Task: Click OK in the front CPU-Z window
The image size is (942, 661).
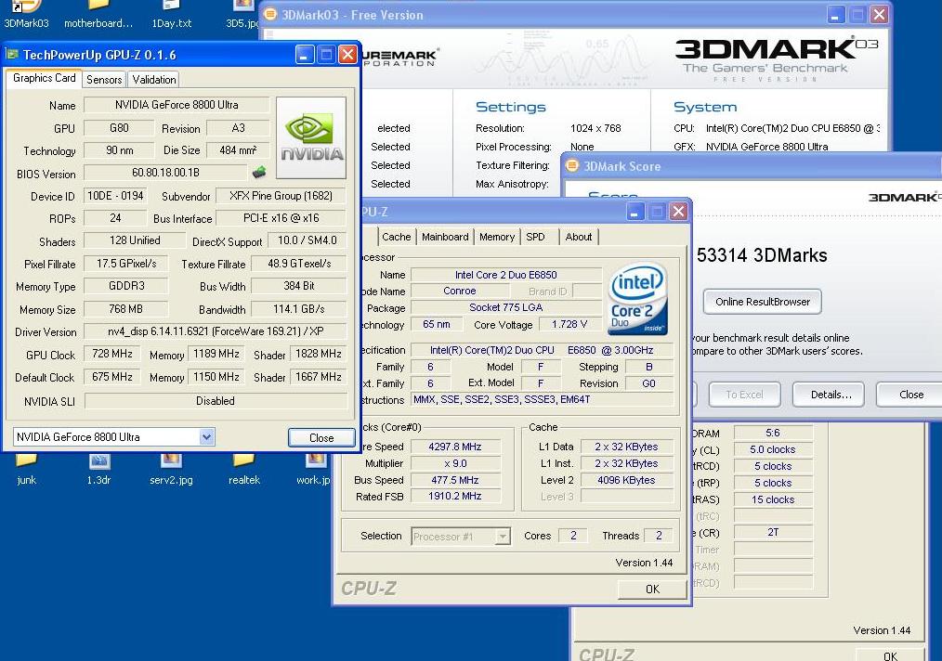Action: coord(652,589)
